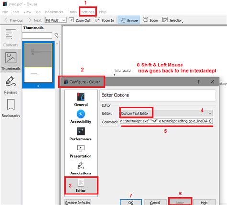Click the "Editor Options" heading
This screenshot has width=227, height=205.
coord(115,95)
